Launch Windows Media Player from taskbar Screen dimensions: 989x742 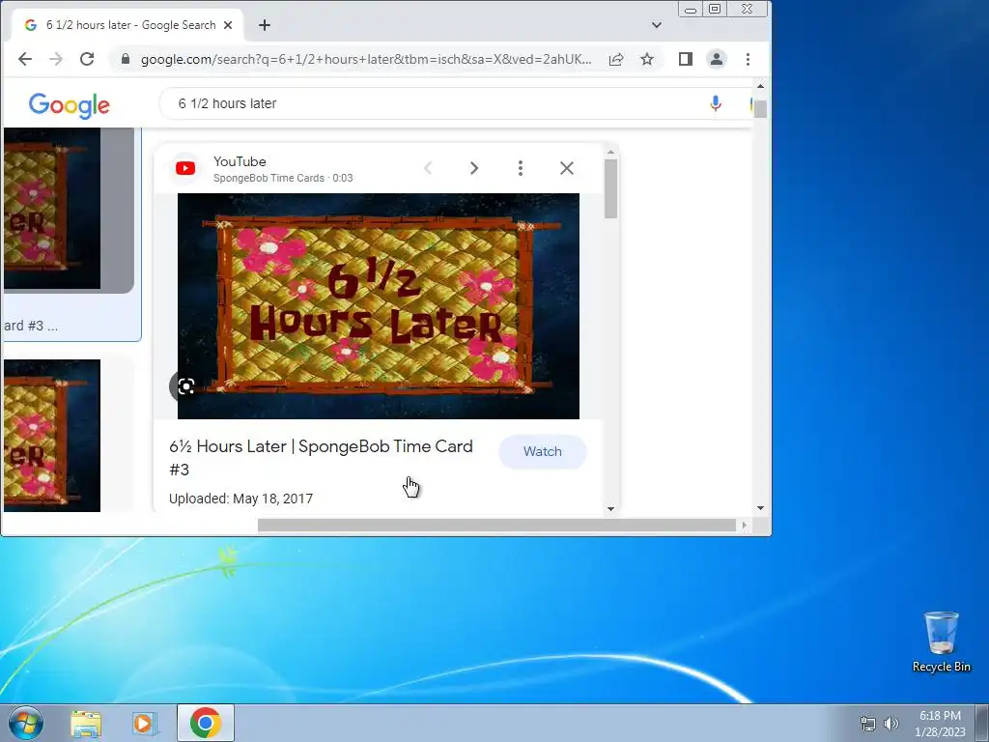pos(145,723)
